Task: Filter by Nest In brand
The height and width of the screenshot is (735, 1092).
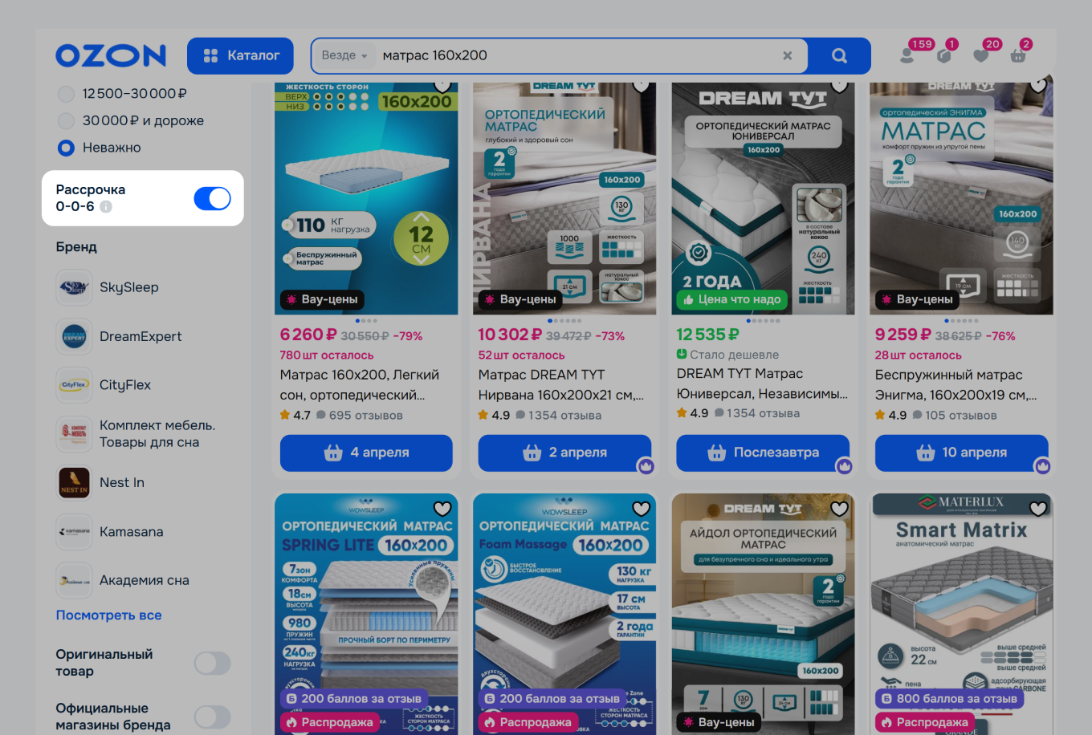Action: [122, 482]
